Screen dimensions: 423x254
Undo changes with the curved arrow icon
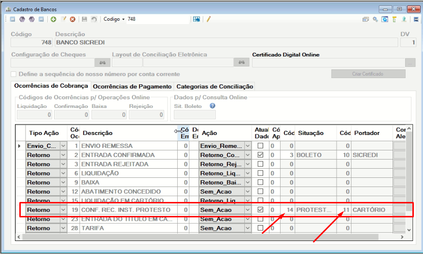pyautogui.click(x=94, y=19)
